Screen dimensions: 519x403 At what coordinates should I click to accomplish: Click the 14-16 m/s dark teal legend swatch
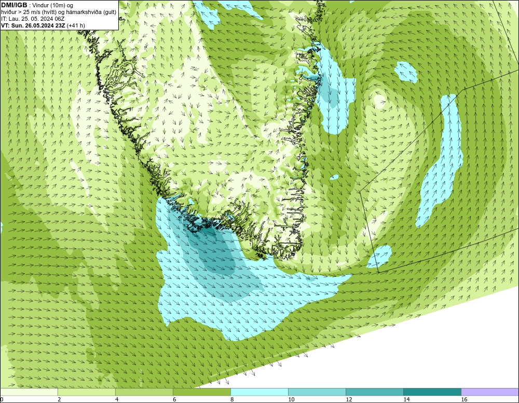[432, 392]
